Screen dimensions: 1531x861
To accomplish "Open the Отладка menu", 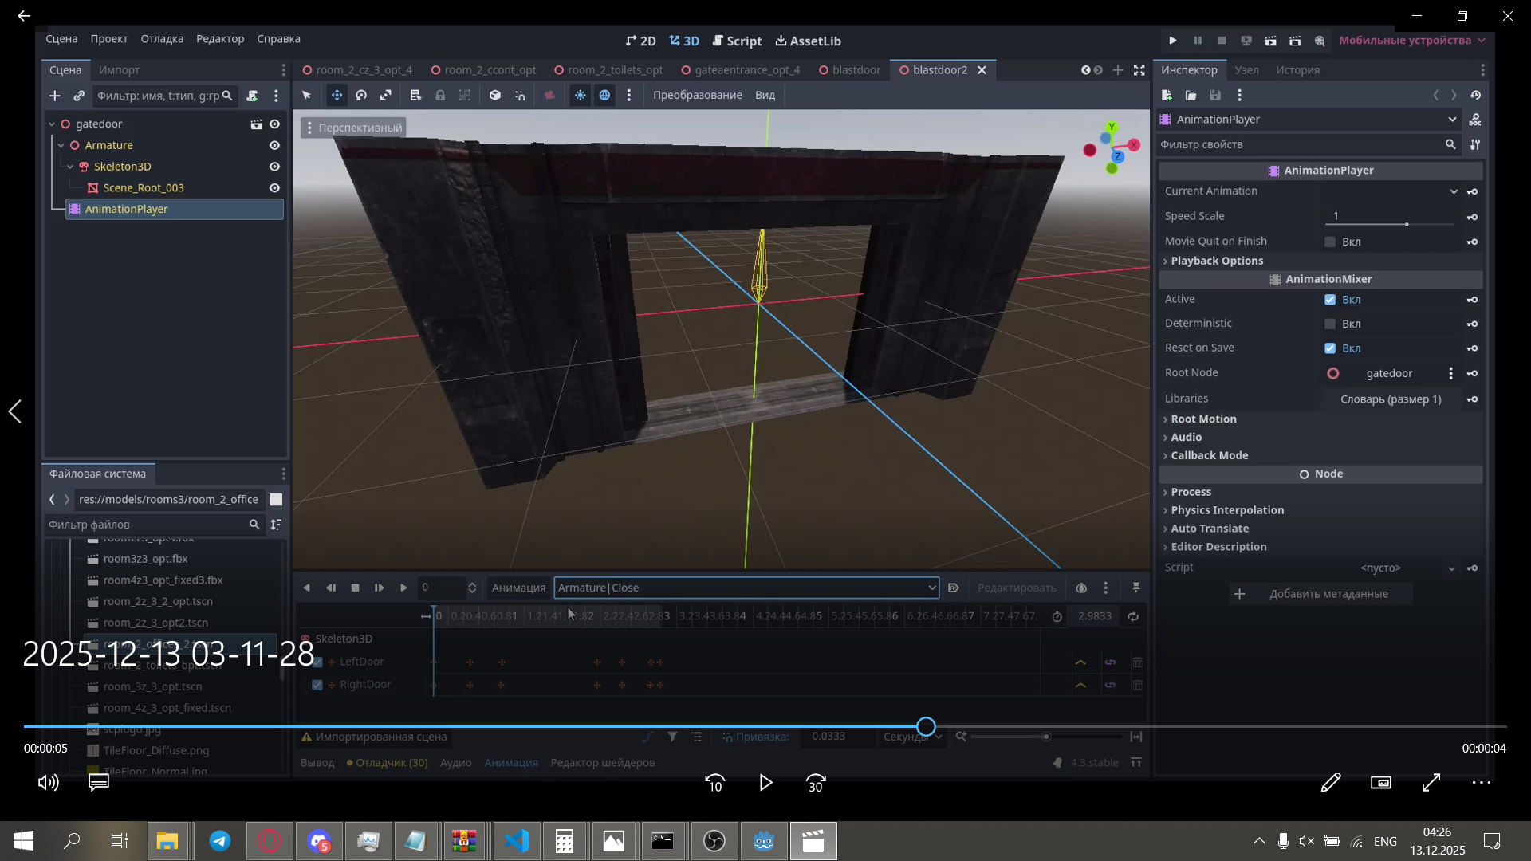I will 162,38.
